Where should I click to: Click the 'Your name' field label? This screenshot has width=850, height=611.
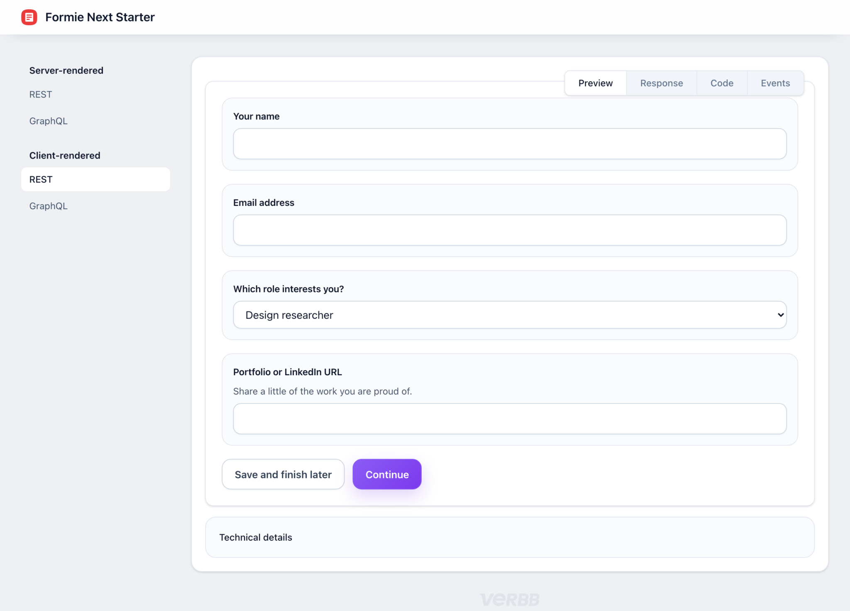tap(256, 117)
